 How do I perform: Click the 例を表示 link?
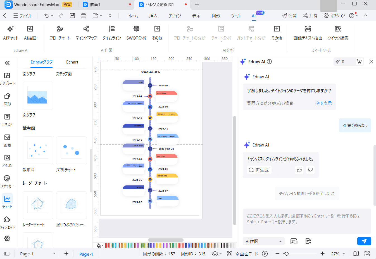point(324,103)
